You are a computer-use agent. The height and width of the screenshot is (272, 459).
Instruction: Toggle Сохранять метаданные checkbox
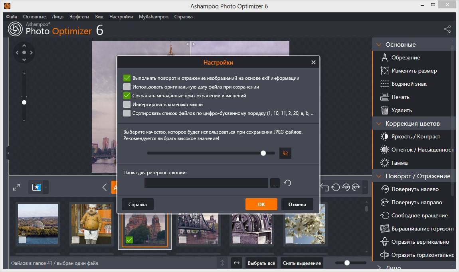click(x=127, y=96)
